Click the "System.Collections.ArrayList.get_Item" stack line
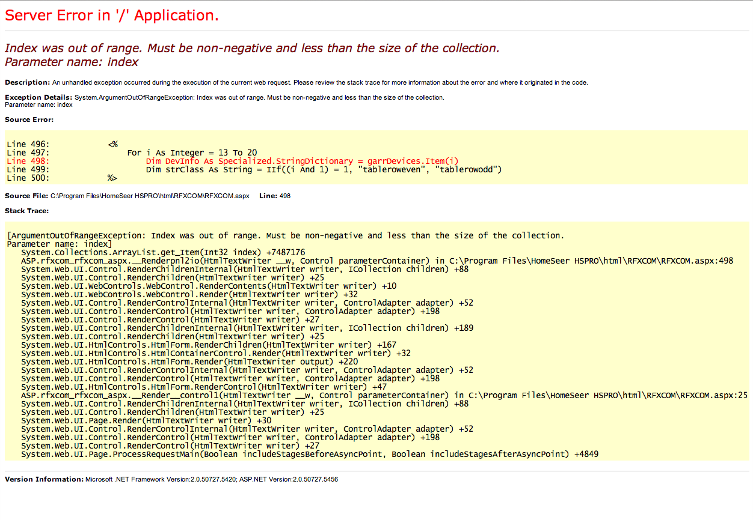 [163, 252]
